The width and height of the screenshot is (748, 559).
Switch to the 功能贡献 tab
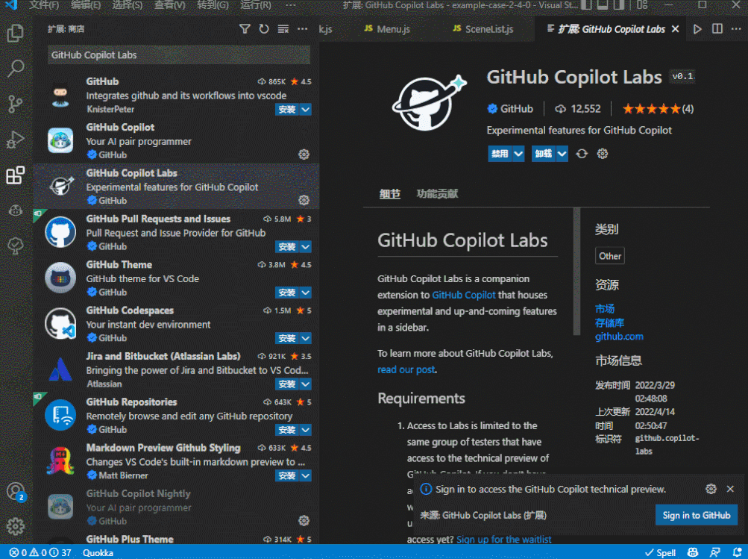coord(436,193)
